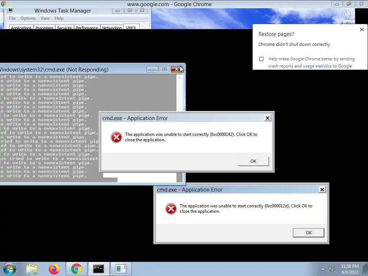Open File Explorer from the taskbar
This screenshot has width=368, height=276.
pyautogui.click(x=32, y=269)
